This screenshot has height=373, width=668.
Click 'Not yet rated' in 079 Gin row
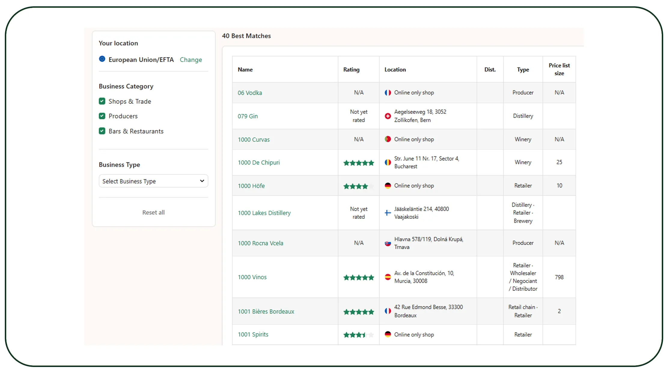359,116
